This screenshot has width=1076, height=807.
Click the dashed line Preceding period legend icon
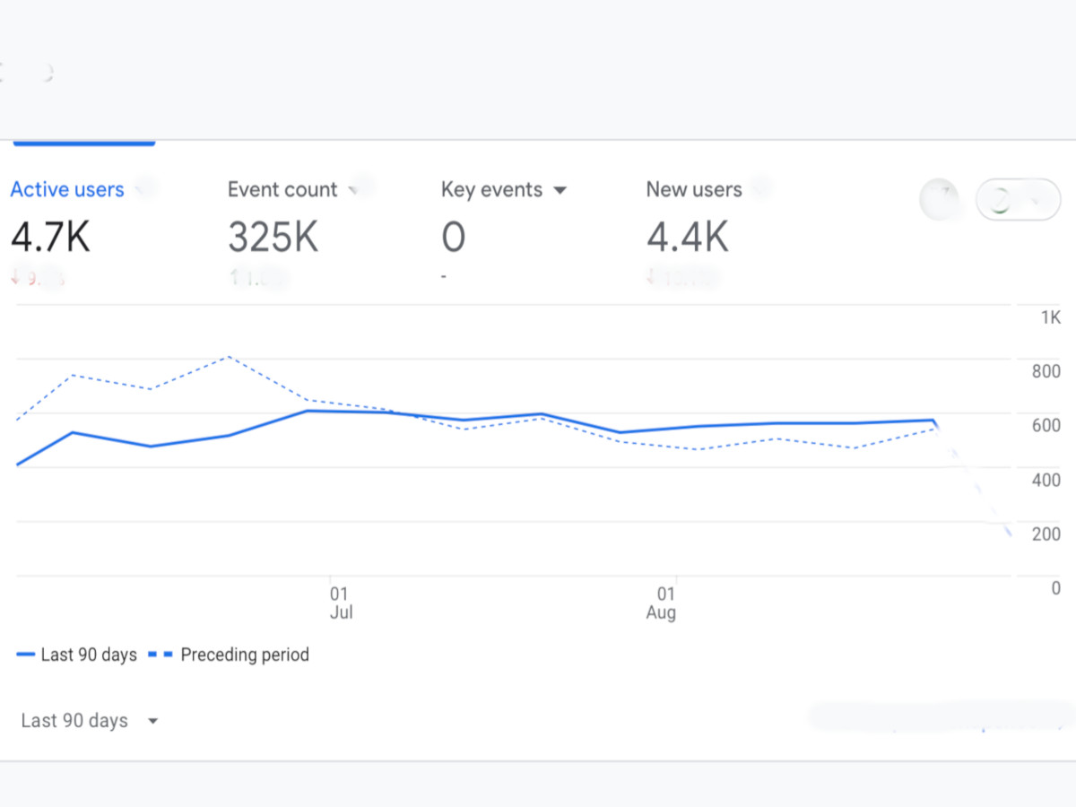click(x=160, y=655)
